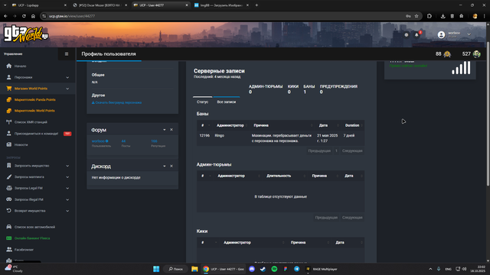Click Предыдущая under the Баны table
Image resolution: width=490 pixels, height=275 pixels.
(319, 151)
